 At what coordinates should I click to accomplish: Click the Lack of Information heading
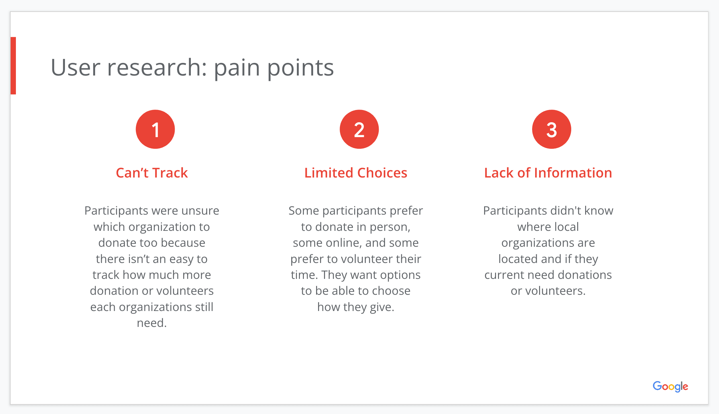[x=548, y=173]
